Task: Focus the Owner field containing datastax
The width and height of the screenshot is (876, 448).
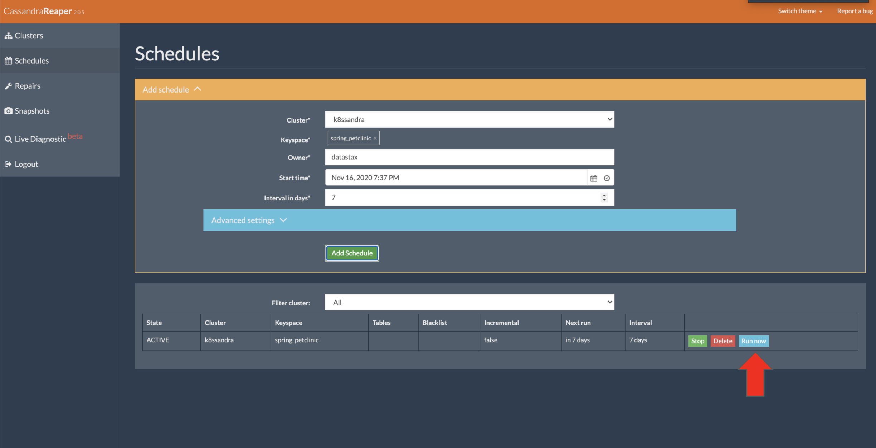Action: [x=469, y=157]
